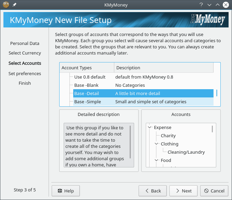The width and height of the screenshot is (232, 200).
Task: Click the Step 3 of 5 label
Action: click(x=25, y=190)
